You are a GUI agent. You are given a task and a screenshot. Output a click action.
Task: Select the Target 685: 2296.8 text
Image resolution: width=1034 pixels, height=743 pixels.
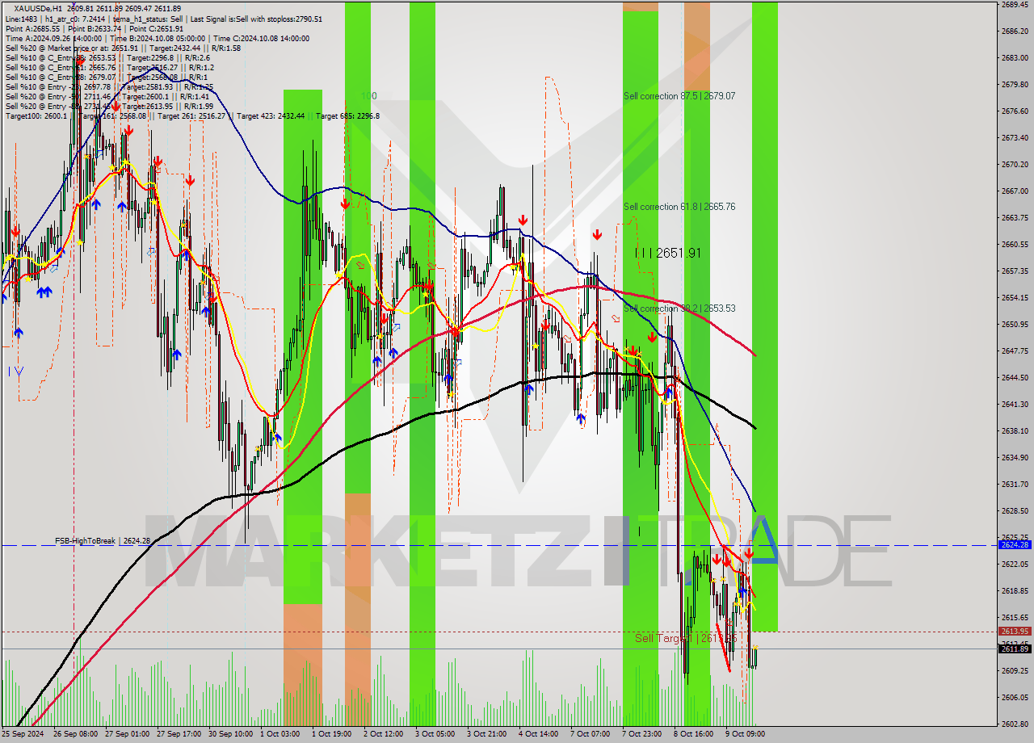(347, 115)
